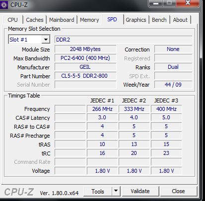Click the tRAS value 15

[166, 144]
